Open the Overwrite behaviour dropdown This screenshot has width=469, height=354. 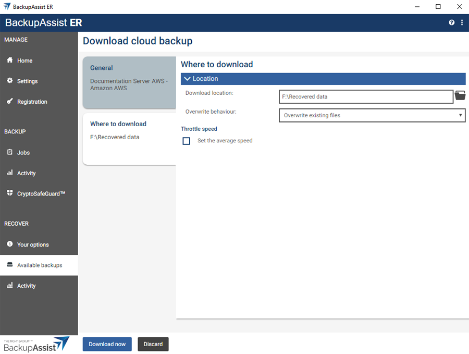(x=372, y=115)
